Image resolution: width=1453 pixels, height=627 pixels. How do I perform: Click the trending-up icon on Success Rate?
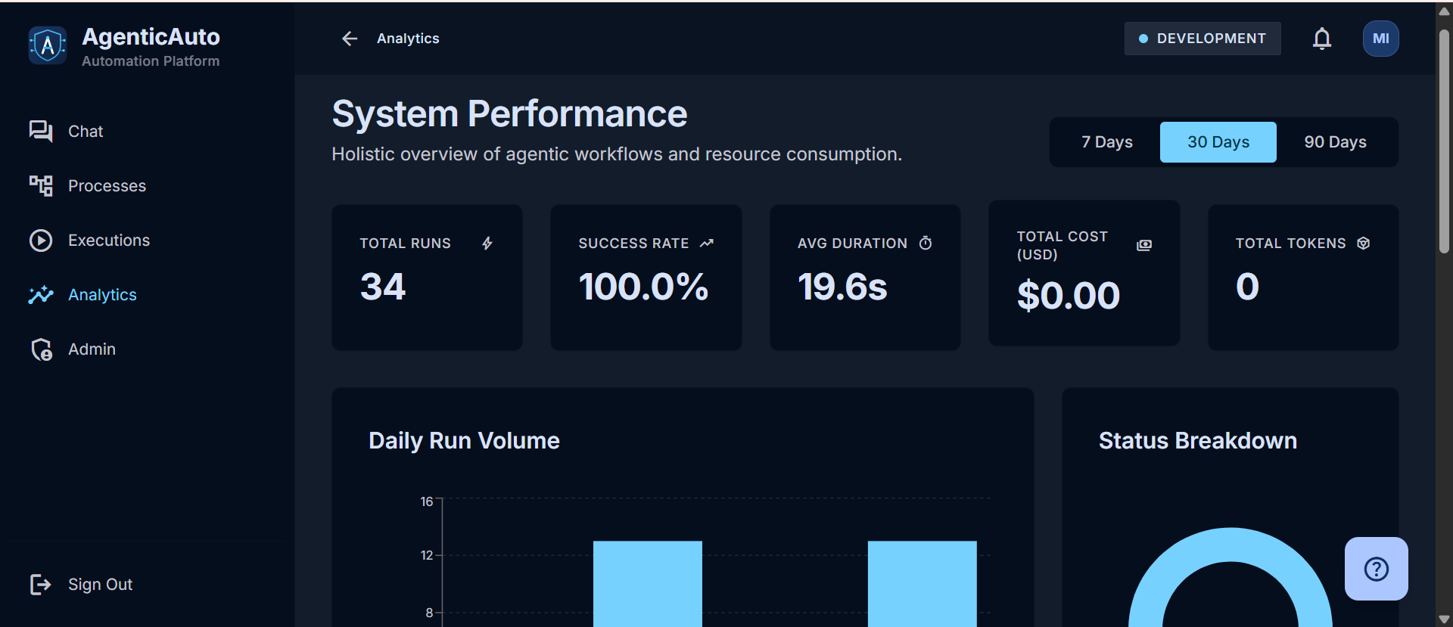[x=707, y=243]
